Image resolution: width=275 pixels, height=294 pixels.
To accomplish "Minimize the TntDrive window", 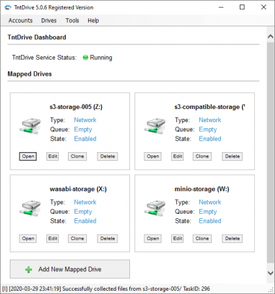I will pos(221,7).
